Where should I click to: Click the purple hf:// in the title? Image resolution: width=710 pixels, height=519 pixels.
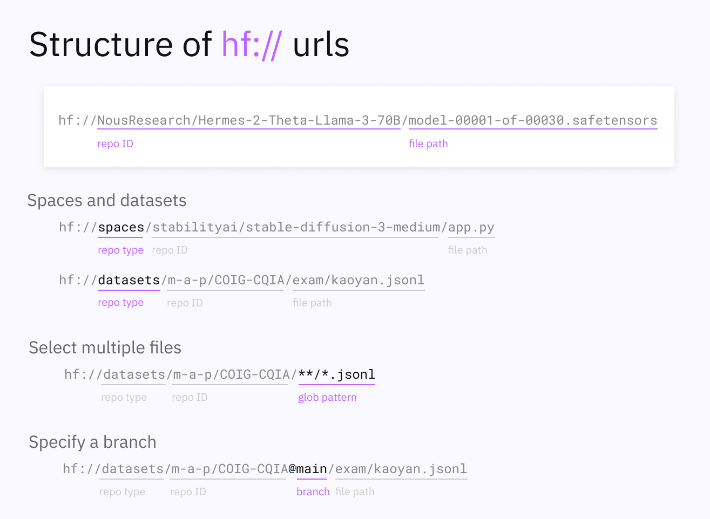pos(251,44)
